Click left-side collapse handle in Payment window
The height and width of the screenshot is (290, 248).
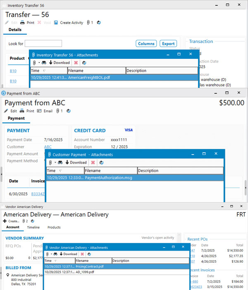coord(1,174)
